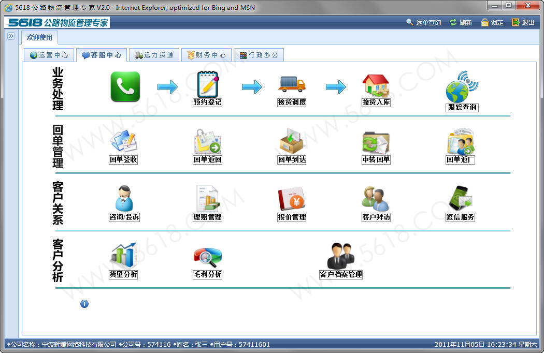Switch to 运营中心 tab
The image size is (544, 353).
click(x=49, y=55)
